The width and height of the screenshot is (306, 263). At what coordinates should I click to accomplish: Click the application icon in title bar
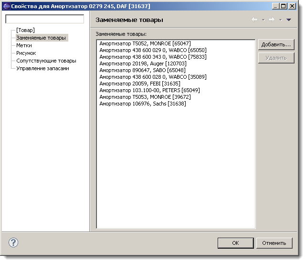point(6,6)
